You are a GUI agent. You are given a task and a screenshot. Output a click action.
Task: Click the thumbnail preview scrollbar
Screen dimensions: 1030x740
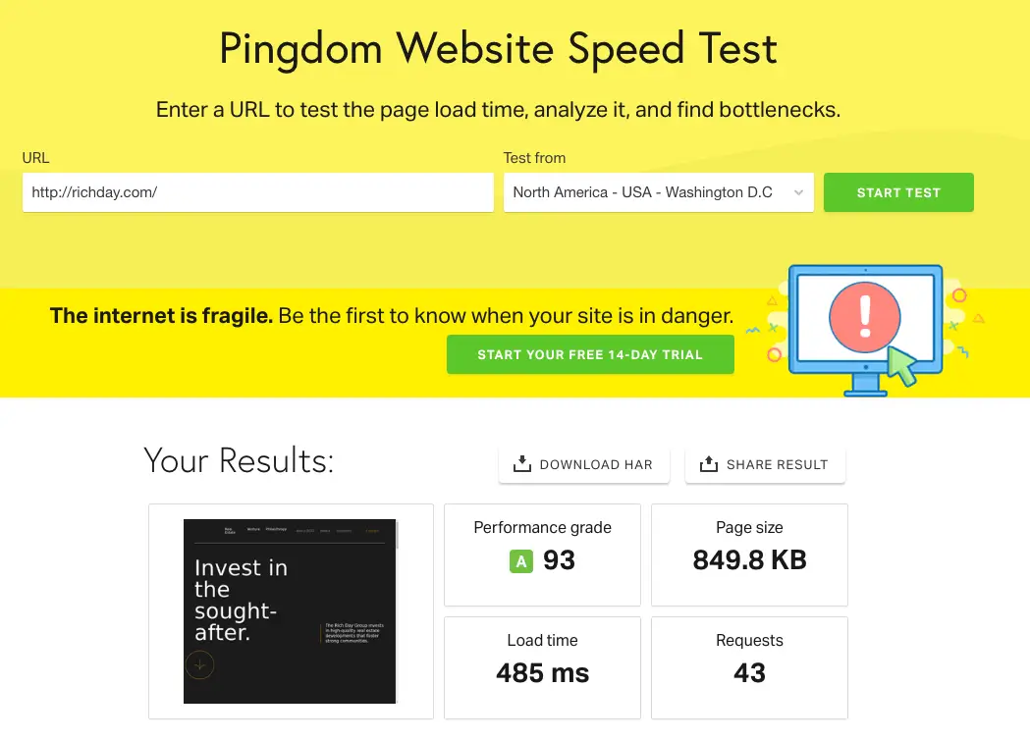pyautogui.click(x=398, y=535)
